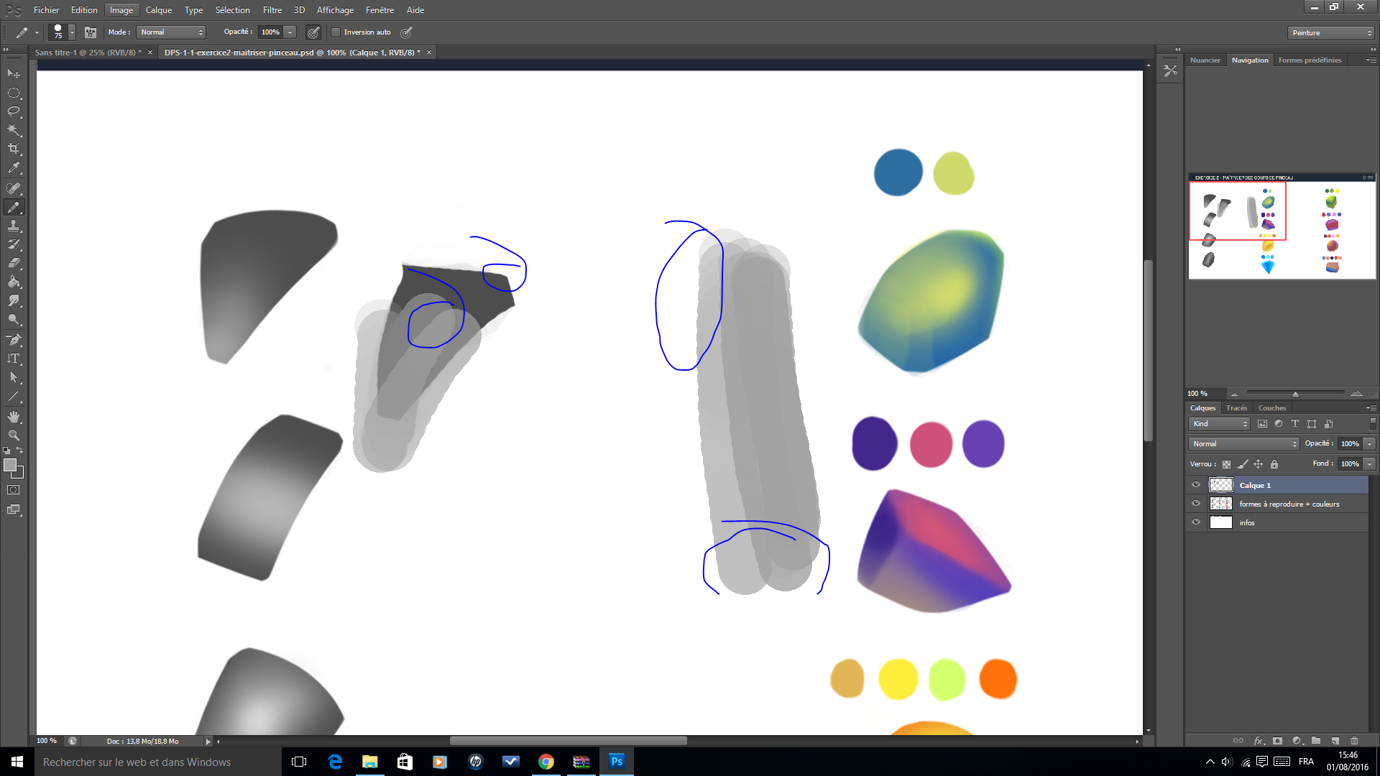This screenshot has width=1380, height=776.
Task: Select the Horizontal Type tool
Action: pyautogui.click(x=14, y=359)
